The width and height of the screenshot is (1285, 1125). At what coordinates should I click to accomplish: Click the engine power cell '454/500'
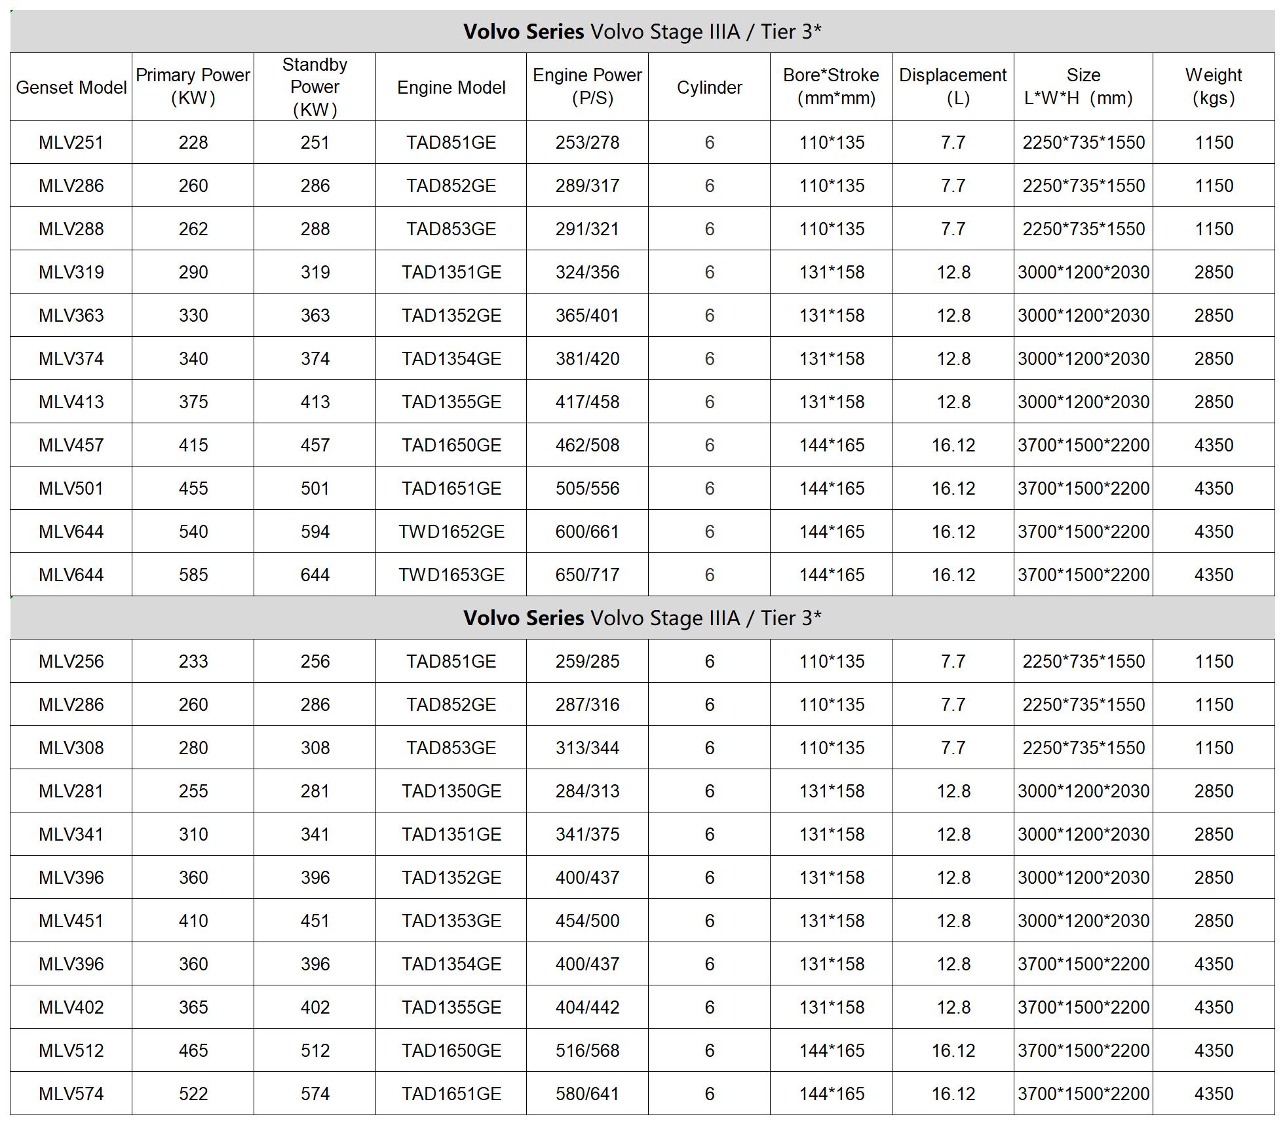[587, 921]
